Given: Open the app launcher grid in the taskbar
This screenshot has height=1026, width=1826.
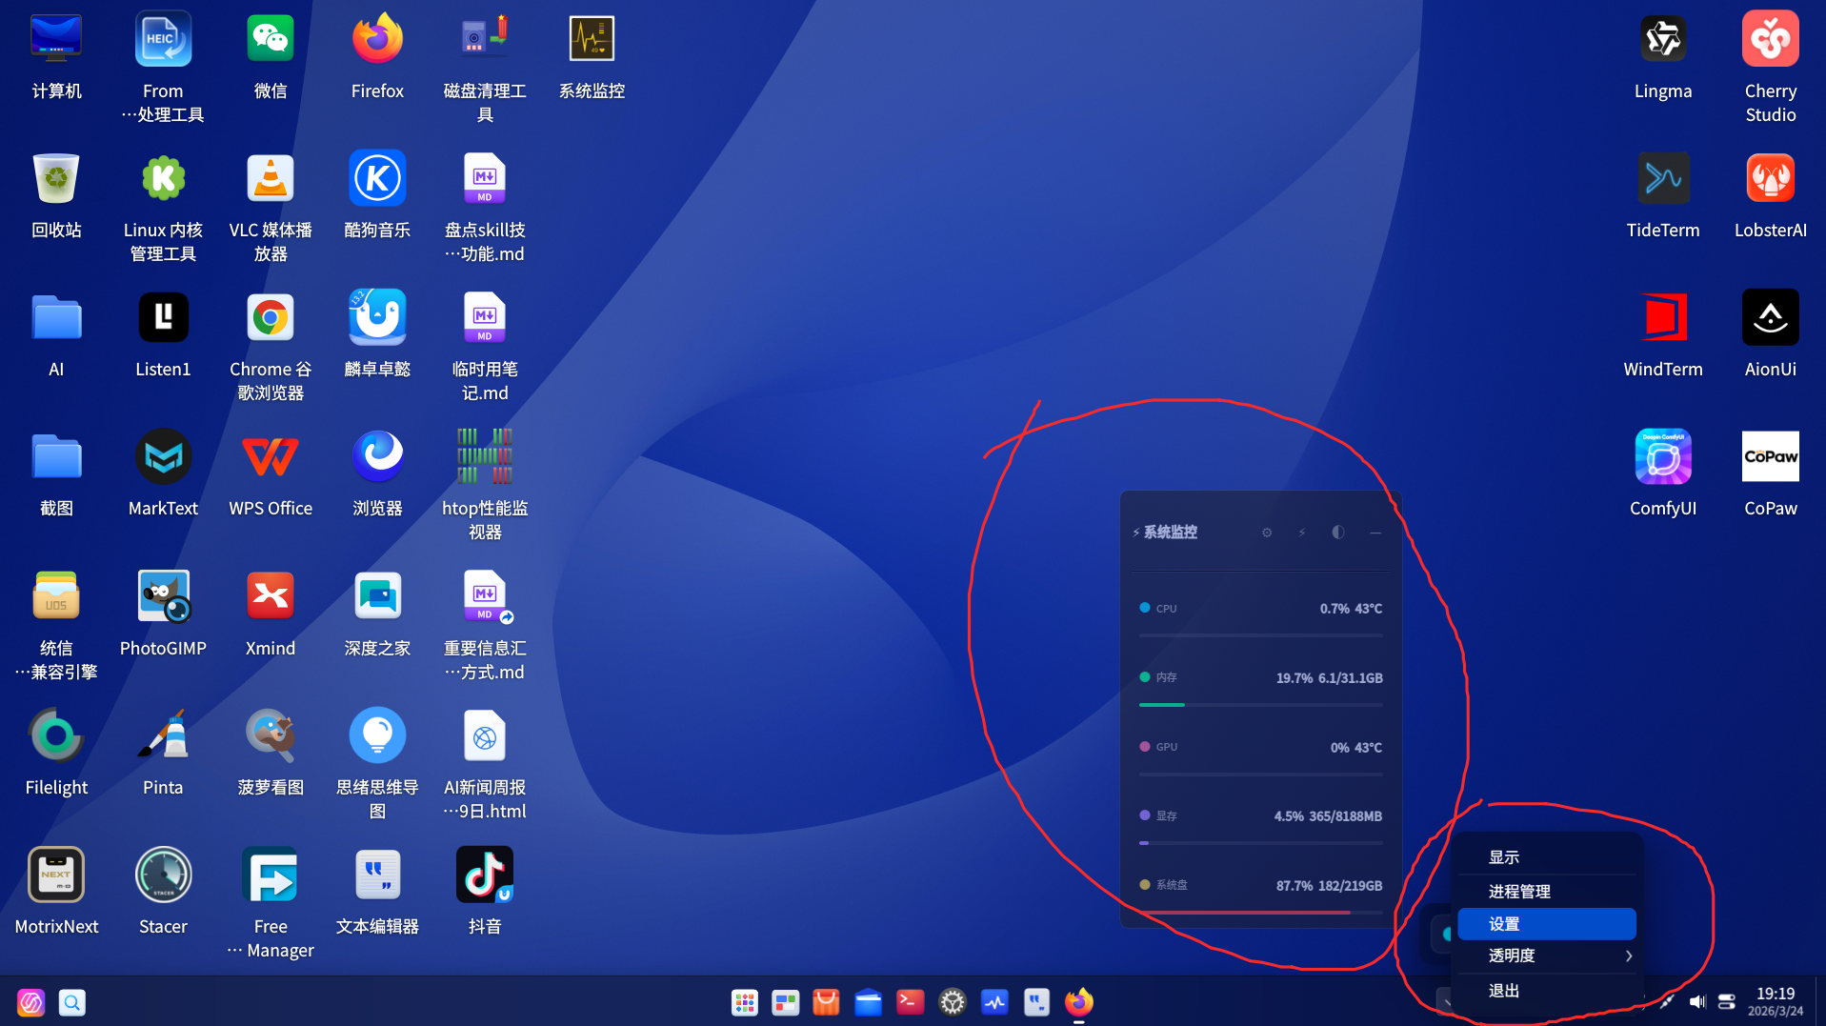Looking at the screenshot, I should [x=744, y=1002].
